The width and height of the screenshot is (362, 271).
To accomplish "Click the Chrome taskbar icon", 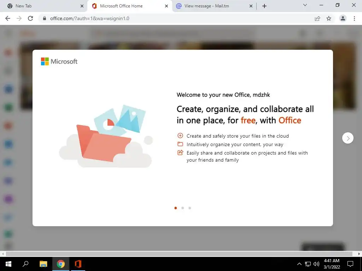I will (61, 264).
